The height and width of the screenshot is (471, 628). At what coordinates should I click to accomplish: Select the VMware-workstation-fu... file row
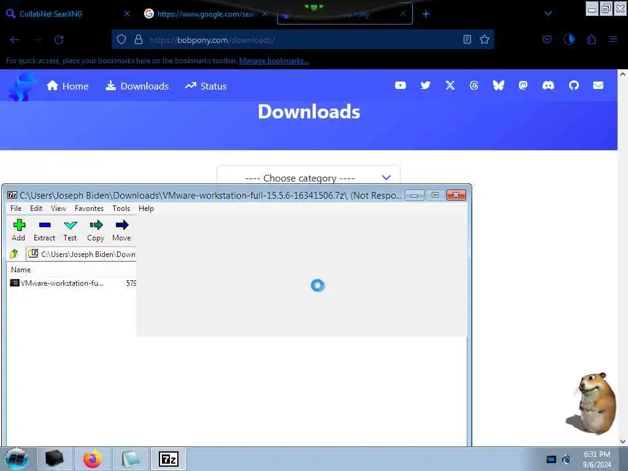[72, 283]
